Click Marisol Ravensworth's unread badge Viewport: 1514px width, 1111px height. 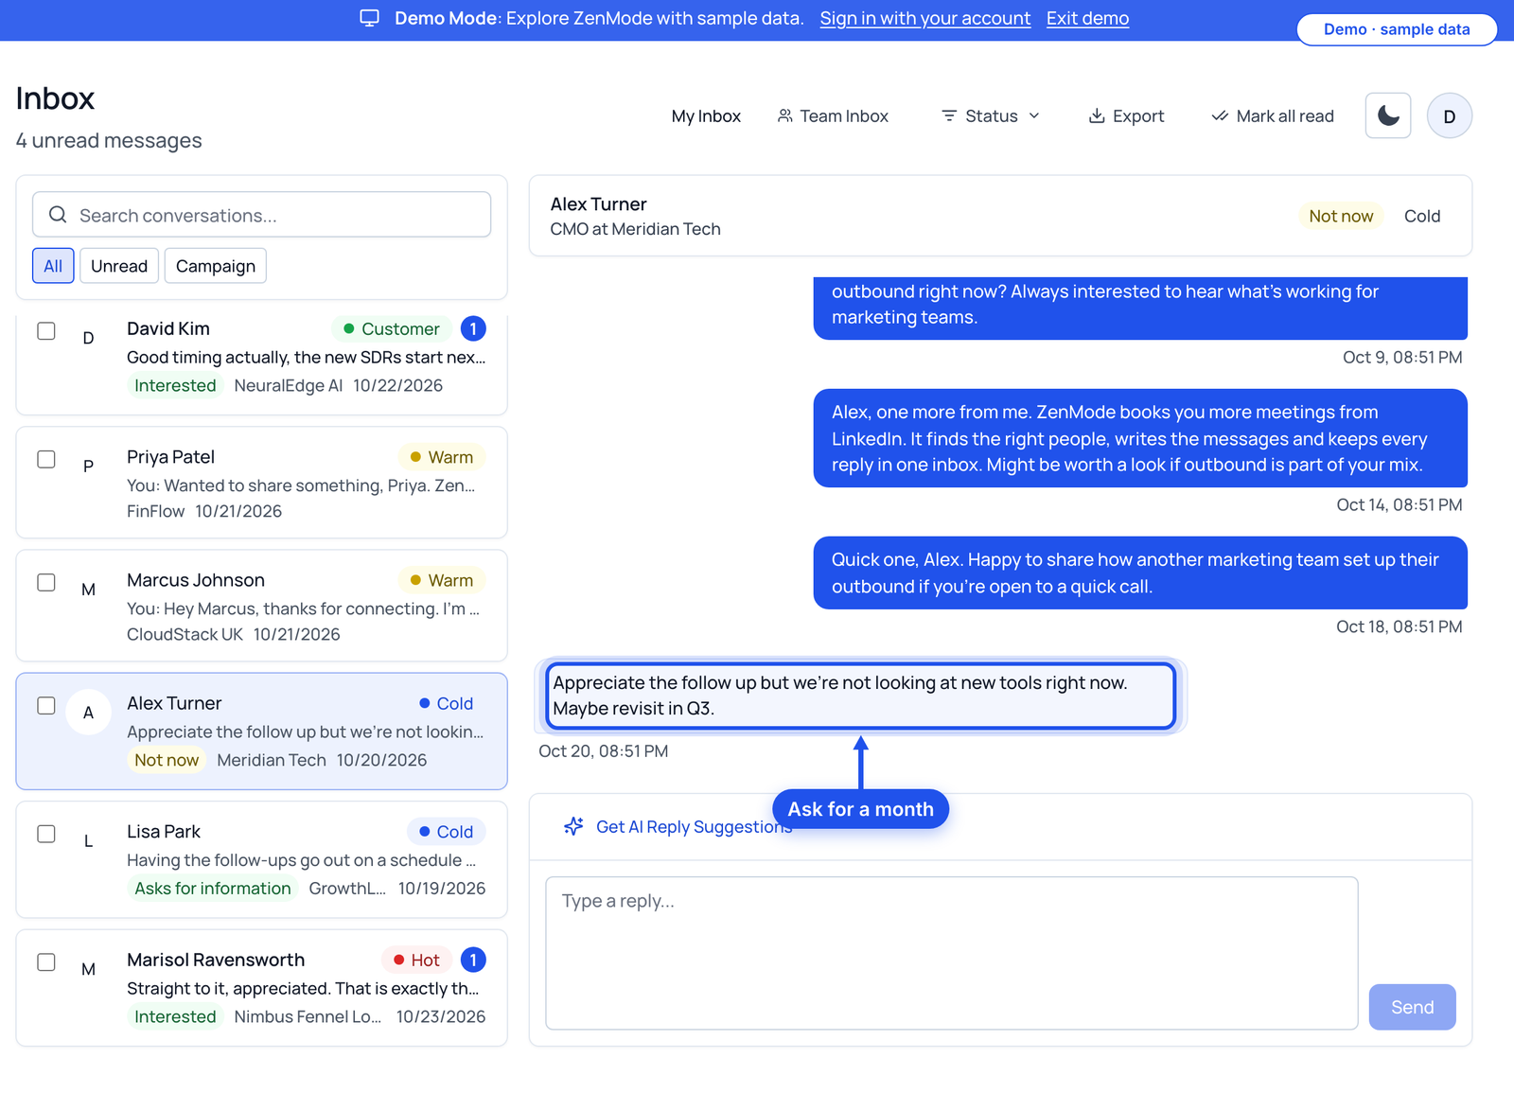pos(473,960)
